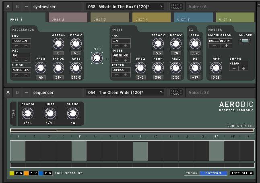Switch to the UNIT 4 tab

click(152, 18)
